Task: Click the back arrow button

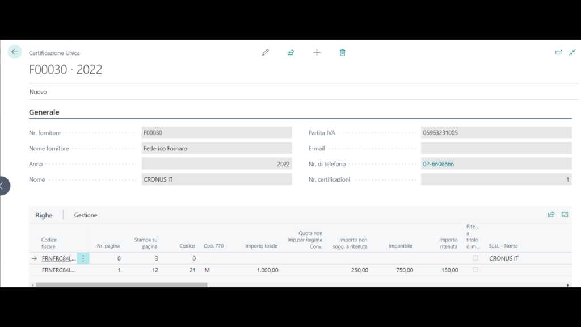Action: (x=15, y=52)
